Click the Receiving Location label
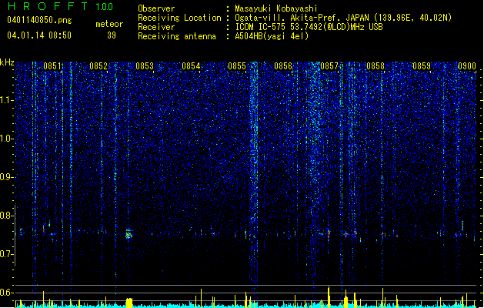484x308 pixels. [x=179, y=18]
